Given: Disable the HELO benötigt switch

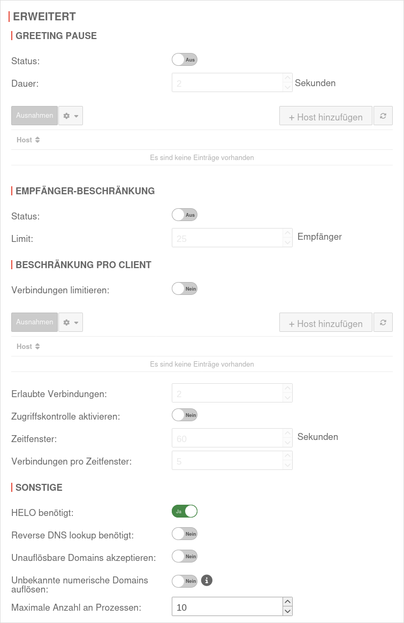Looking at the screenshot, I should pos(185,512).
